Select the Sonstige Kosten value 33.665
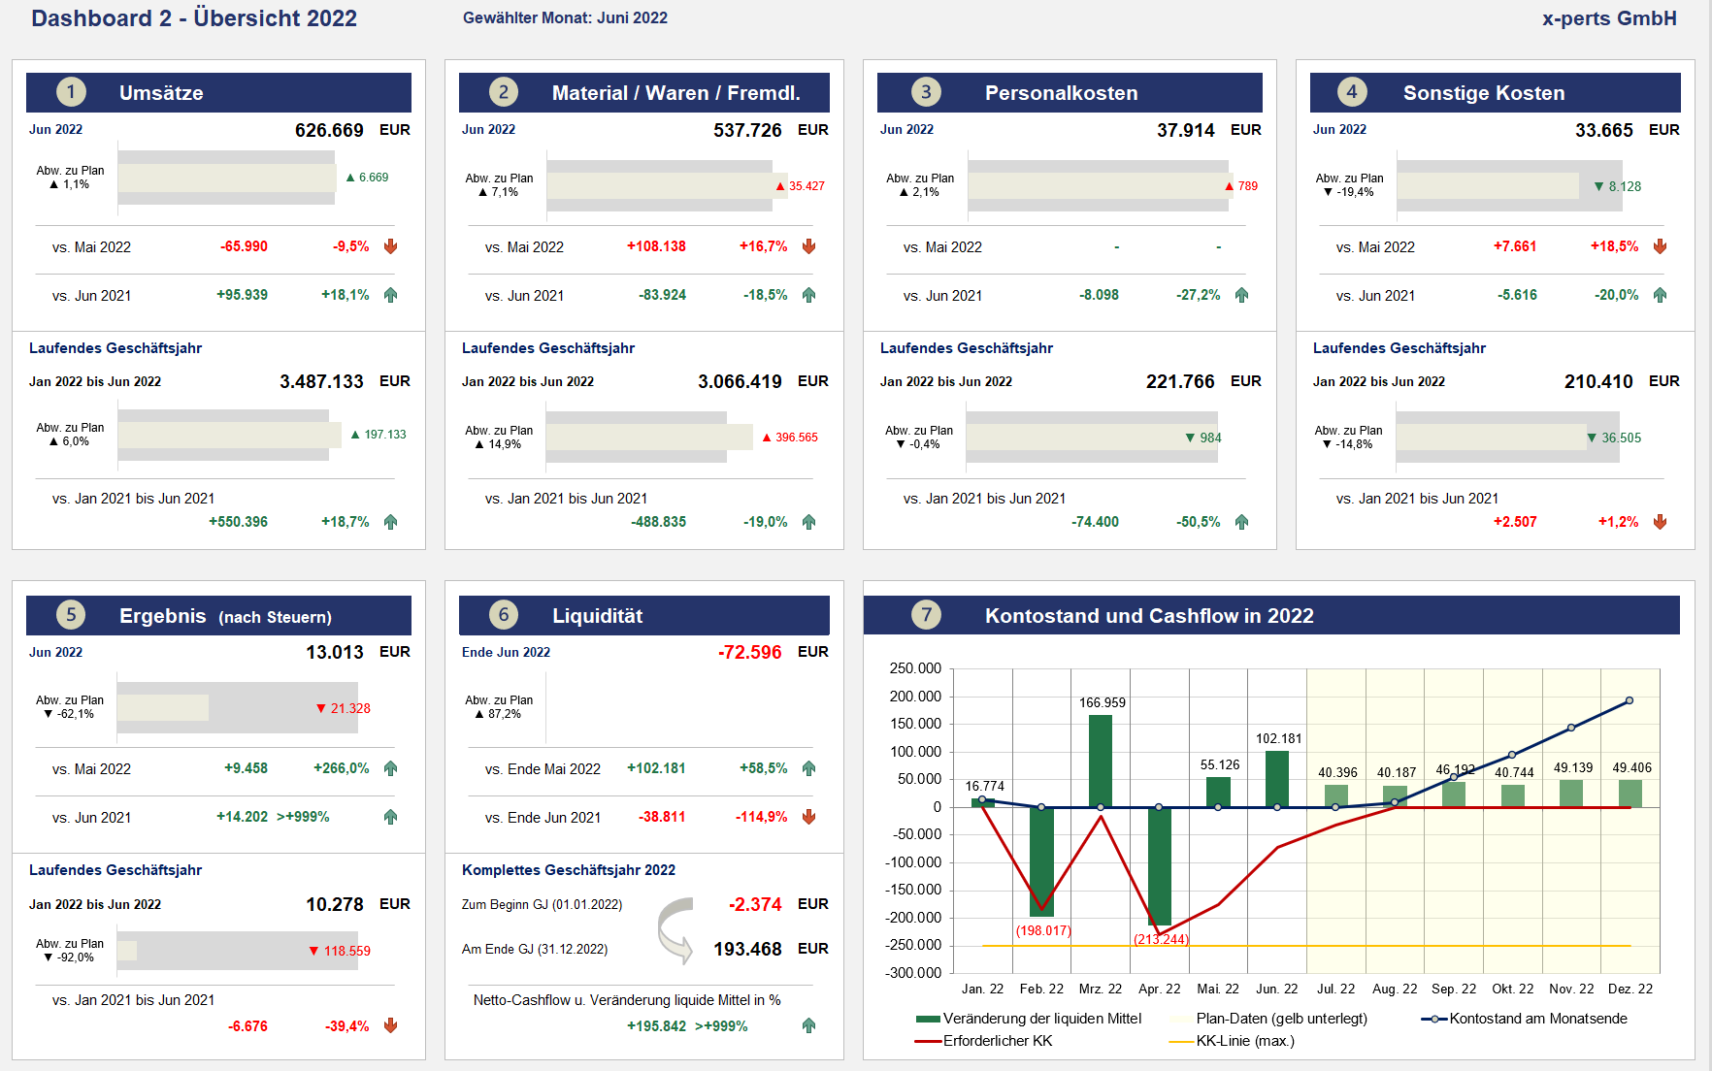 pos(1604,130)
